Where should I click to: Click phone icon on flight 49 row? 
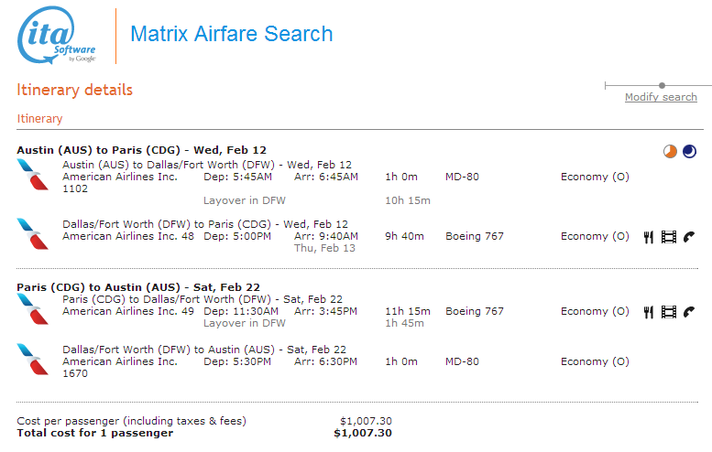(689, 312)
